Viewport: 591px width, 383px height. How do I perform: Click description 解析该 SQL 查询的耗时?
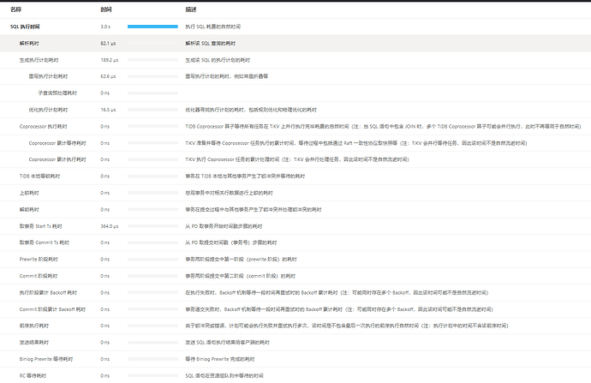tap(211, 44)
